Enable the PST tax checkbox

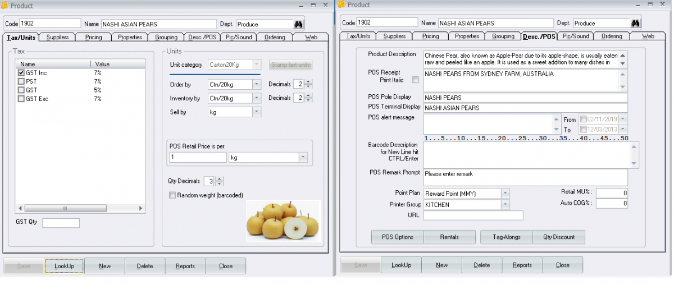[21, 81]
